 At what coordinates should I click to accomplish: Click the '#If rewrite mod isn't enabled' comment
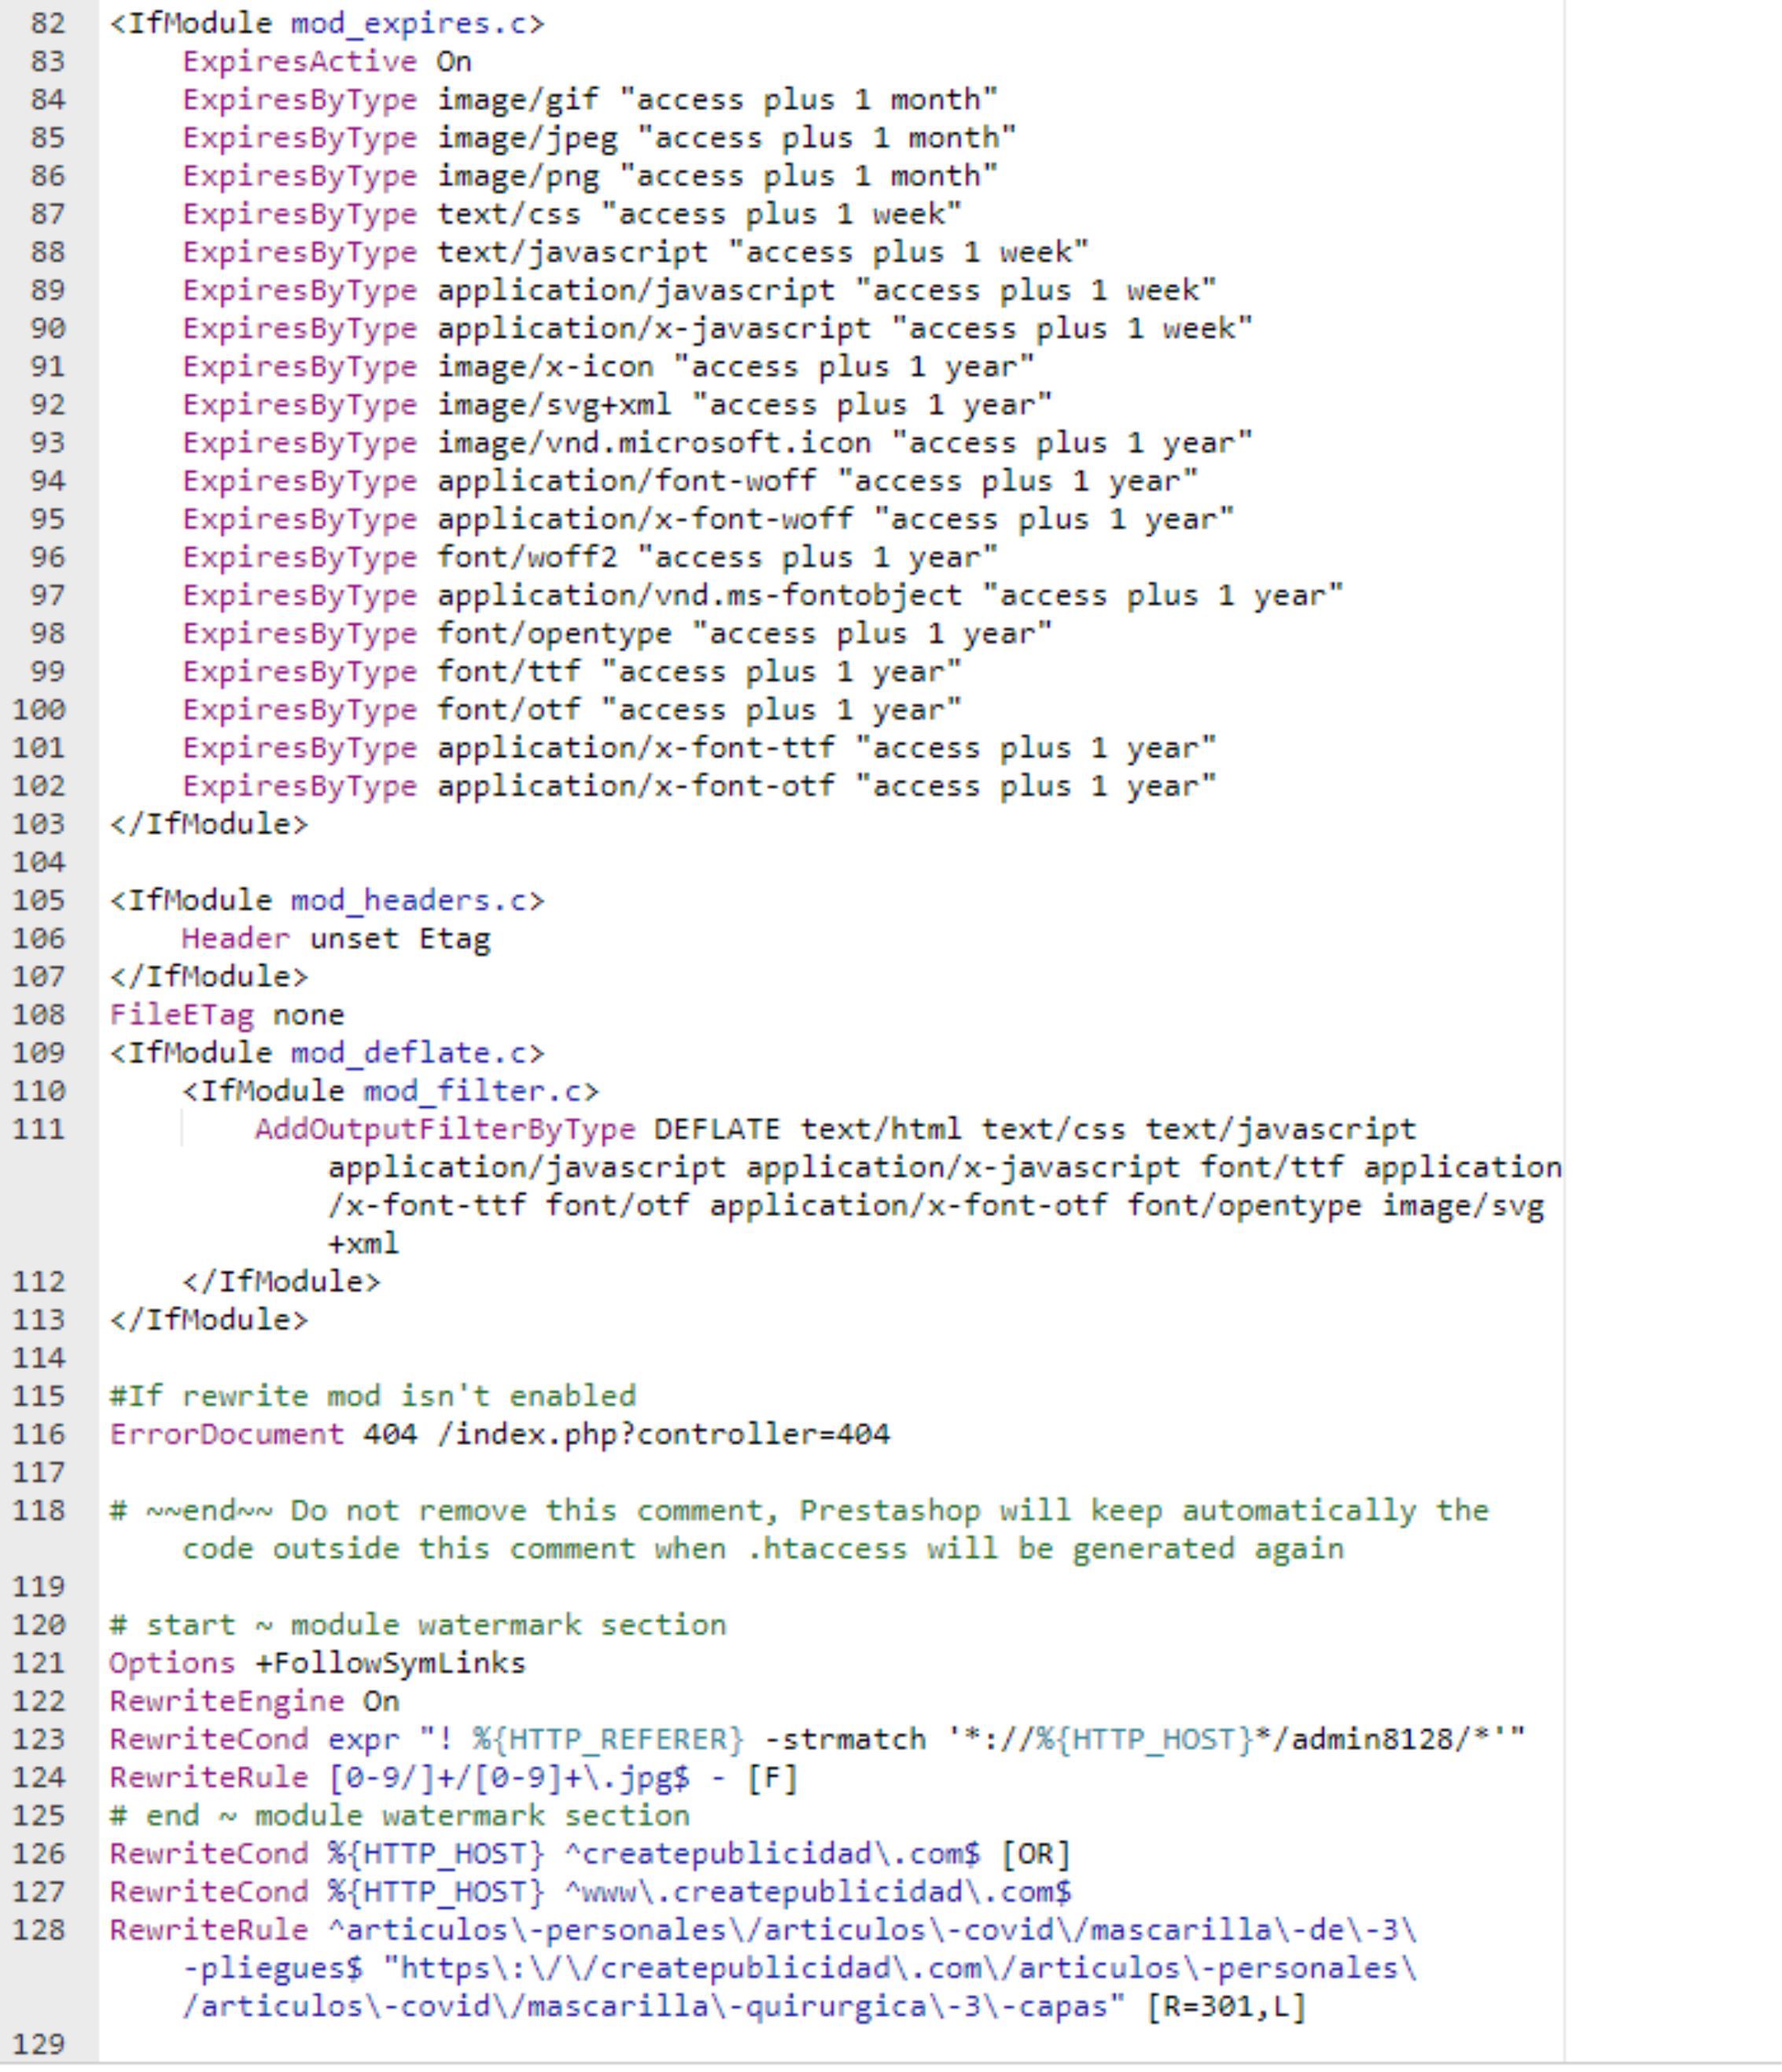click(373, 1396)
